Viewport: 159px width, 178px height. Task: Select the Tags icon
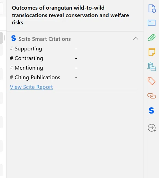click(x=151, y=81)
